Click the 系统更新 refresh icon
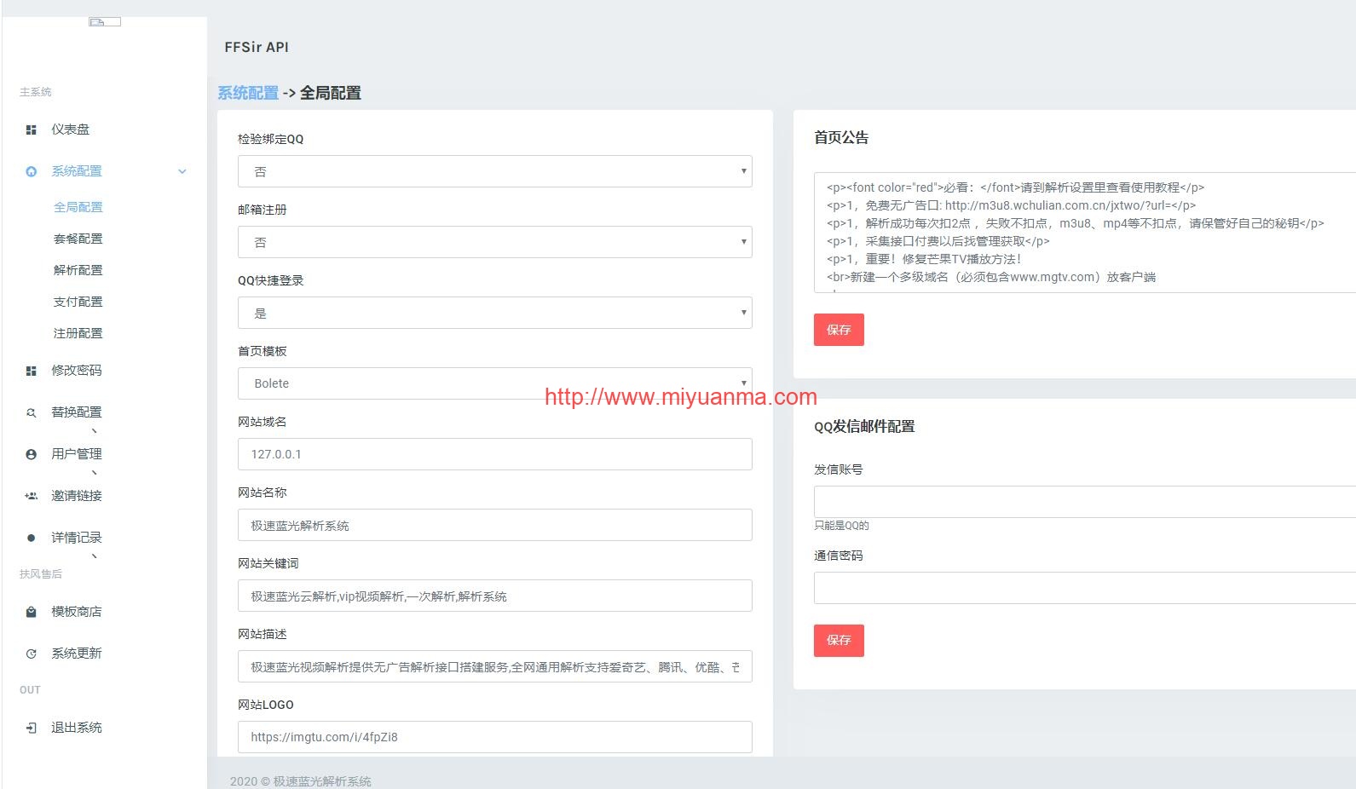The image size is (1356, 789). point(32,654)
